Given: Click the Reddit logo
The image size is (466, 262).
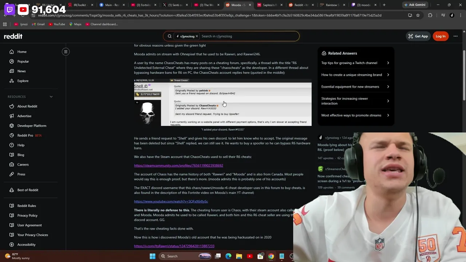Looking at the screenshot, I should tap(13, 36).
